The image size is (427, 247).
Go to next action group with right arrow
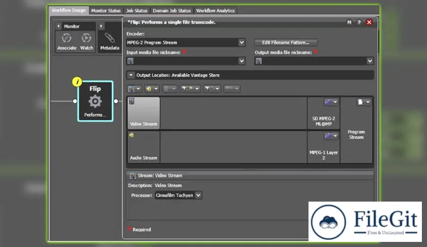[x=101, y=26]
